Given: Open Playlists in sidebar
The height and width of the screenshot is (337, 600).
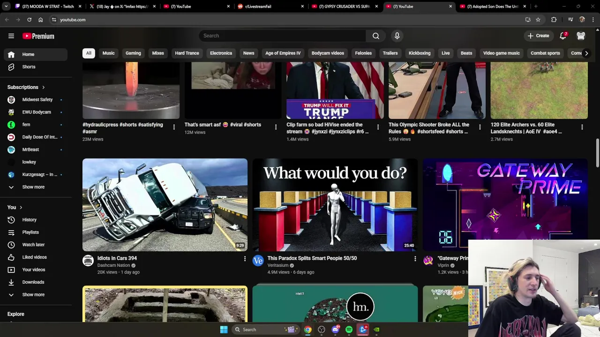Looking at the screenshot, I should (36, 232).
